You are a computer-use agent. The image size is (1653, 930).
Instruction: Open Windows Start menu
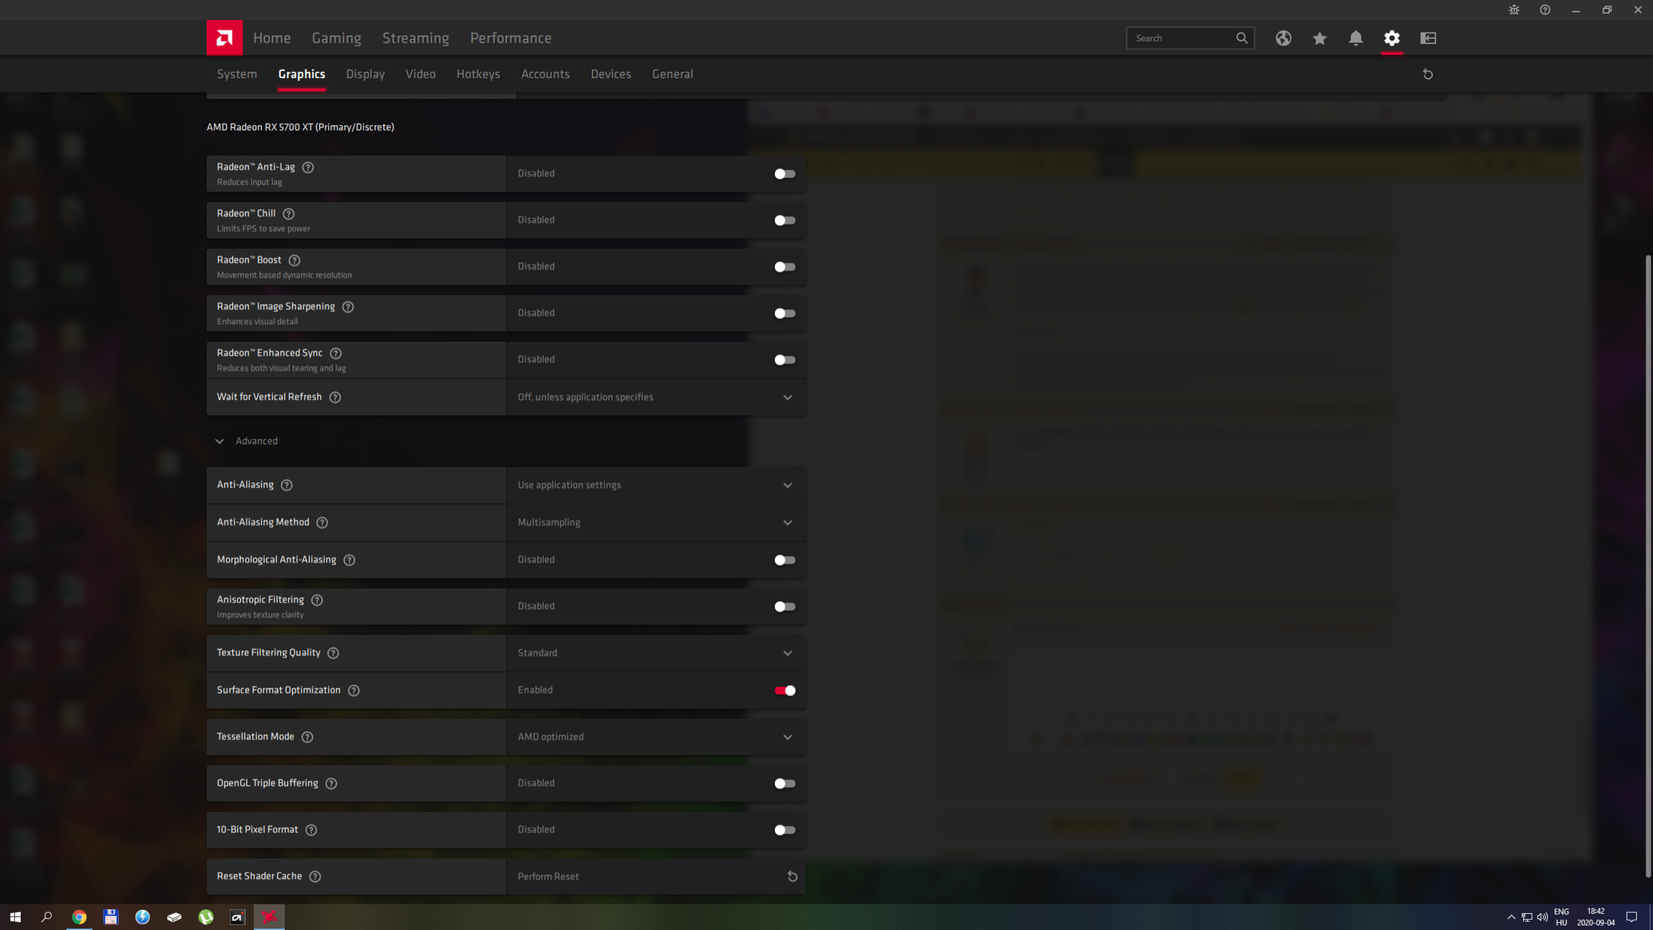coord(15,917)
